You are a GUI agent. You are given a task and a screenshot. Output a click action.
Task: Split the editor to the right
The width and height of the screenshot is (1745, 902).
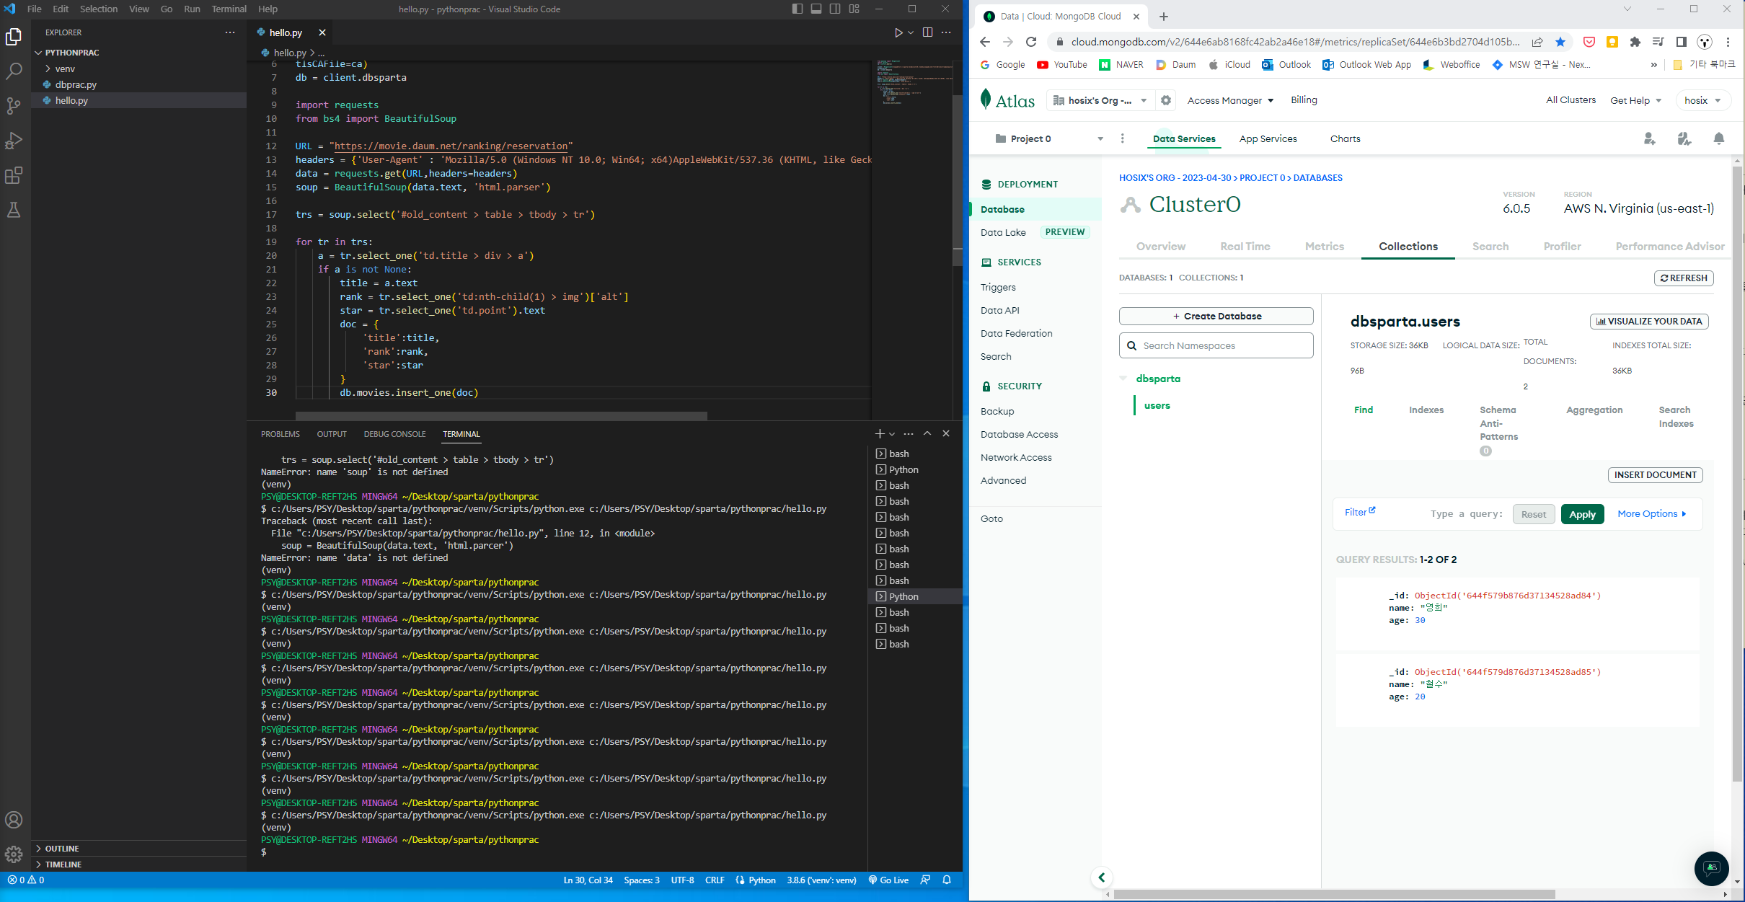click(x=927, y=32)
